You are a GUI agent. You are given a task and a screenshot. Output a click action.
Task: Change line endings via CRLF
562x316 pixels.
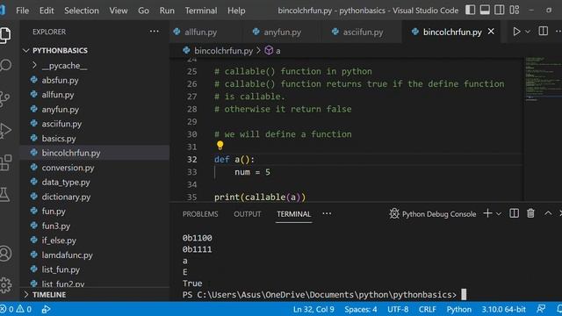428,309
